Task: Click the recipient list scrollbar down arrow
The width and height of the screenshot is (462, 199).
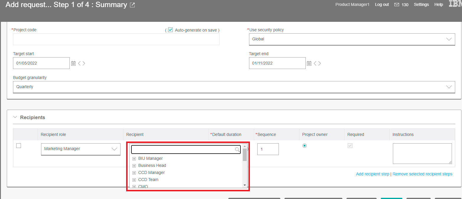Action: [x=245, y=185]
